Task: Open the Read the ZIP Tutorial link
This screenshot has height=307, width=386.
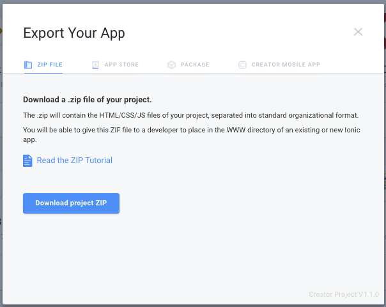Action: point(75,161)
